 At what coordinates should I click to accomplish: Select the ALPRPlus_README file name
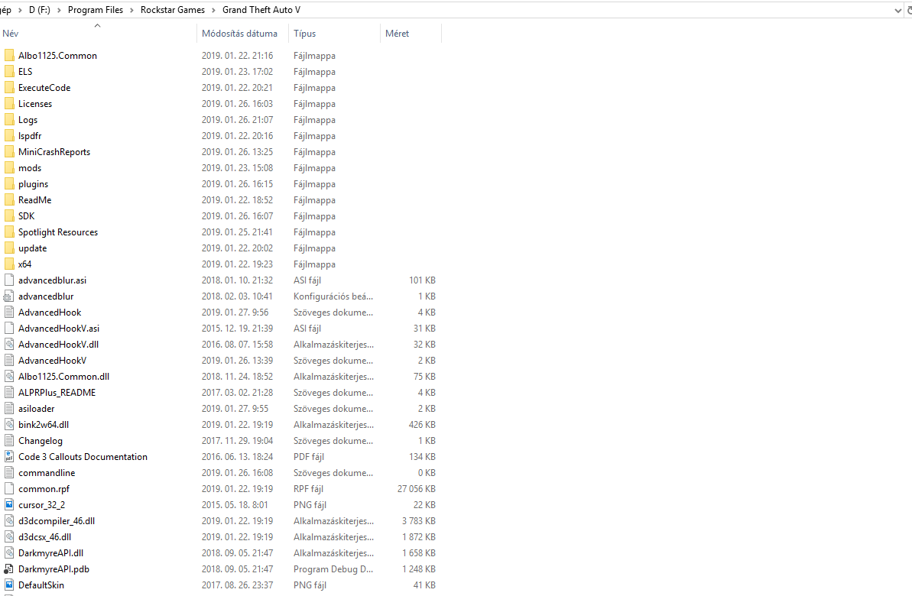[57, 393]
